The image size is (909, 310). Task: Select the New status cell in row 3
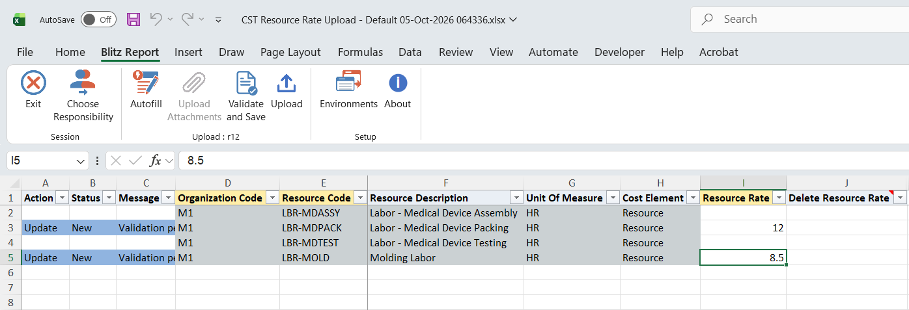point(92,228)
